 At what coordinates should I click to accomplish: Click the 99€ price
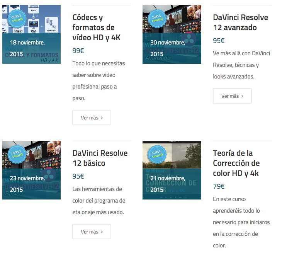click(78, 51)
